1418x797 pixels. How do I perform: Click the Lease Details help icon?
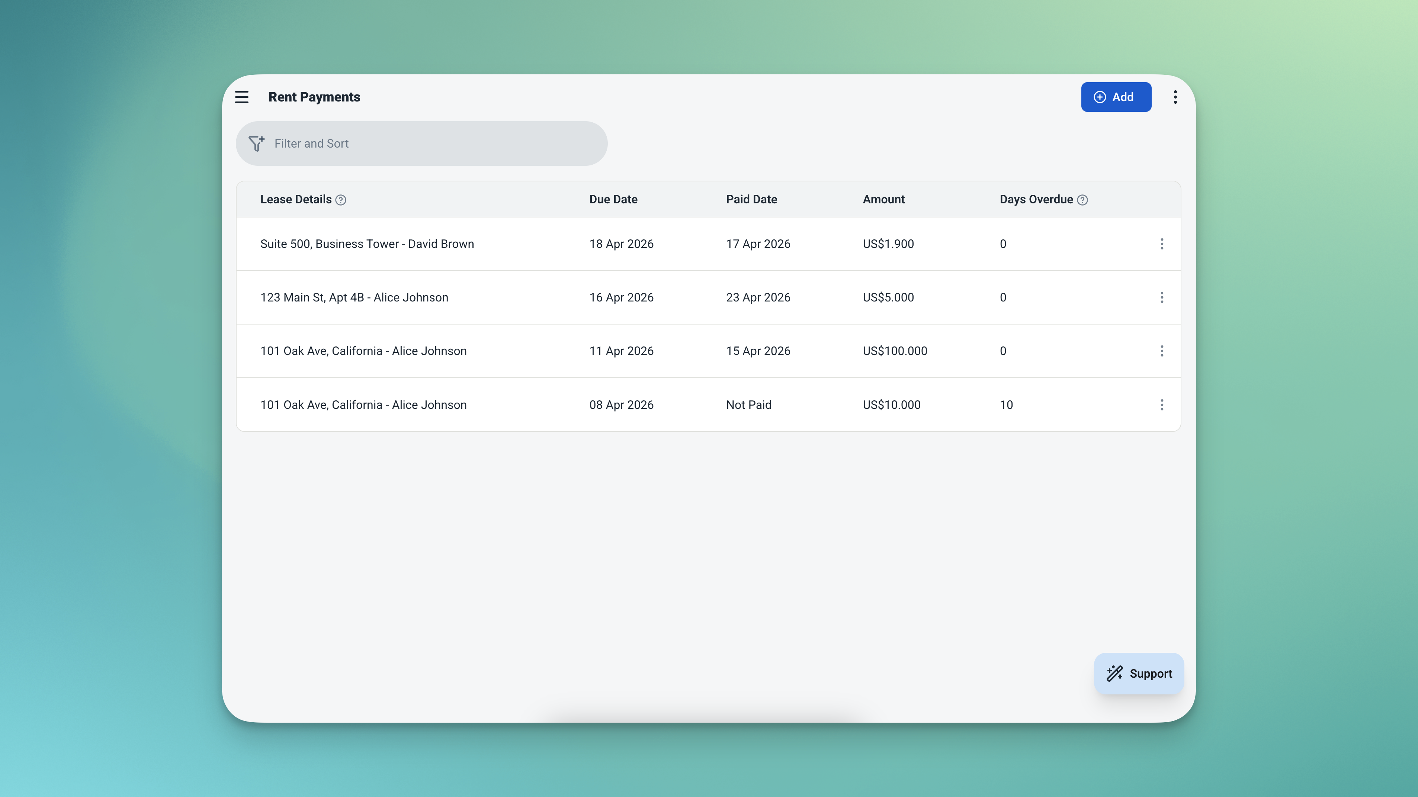click(341, 200)
